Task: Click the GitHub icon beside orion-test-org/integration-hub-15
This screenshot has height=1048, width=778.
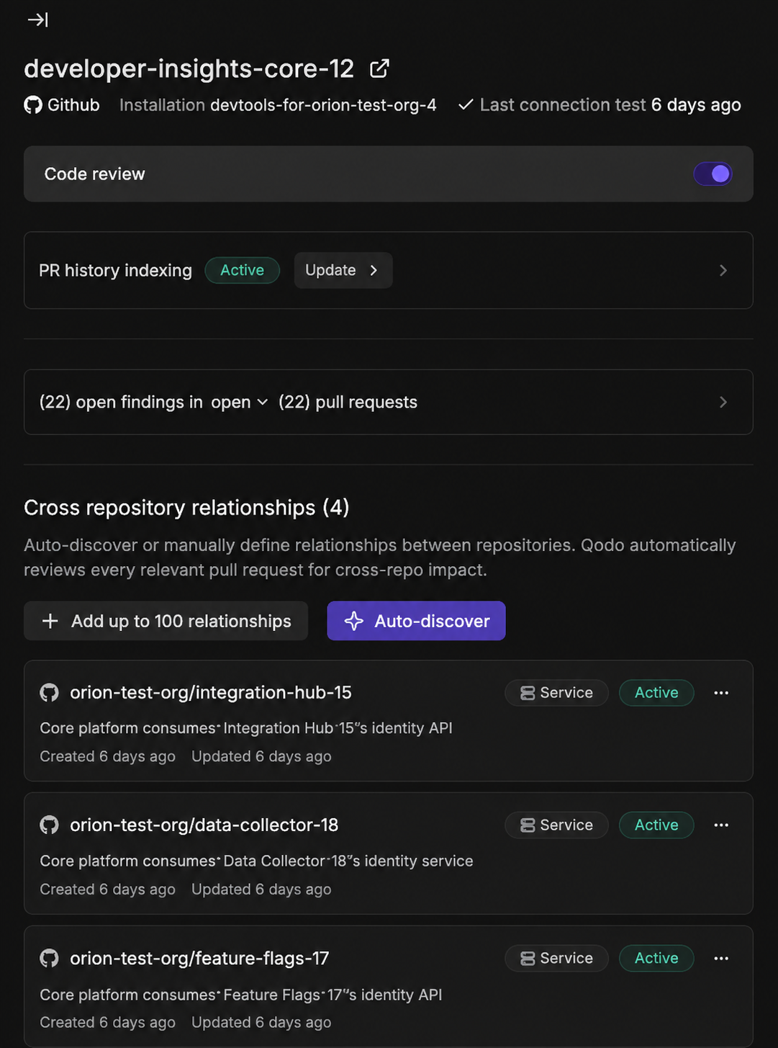Action: (x=49, y=693)
